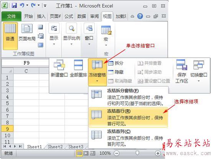Click the Undo arrow icon
This screenshot has width=211, height=159.
click(22, 5)
